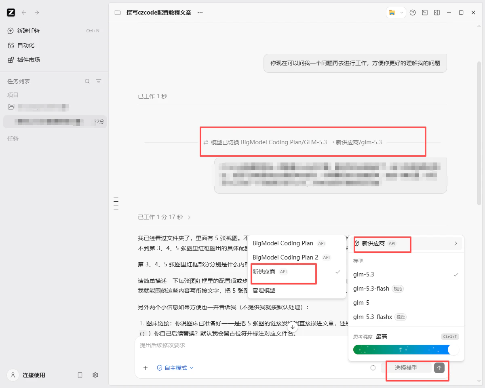Click the 任务 section label
This screenshot has width=485, height=388.
pos(13,139)
